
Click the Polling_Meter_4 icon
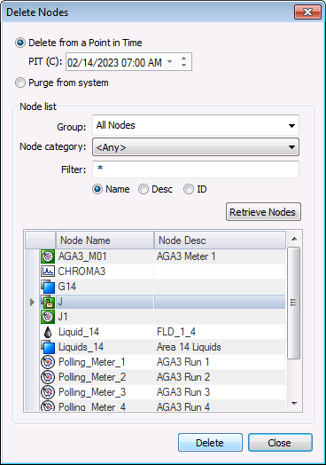48,406
